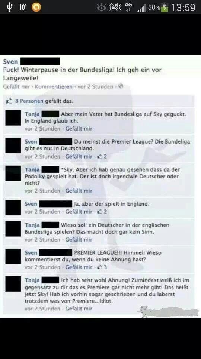The height and width of the screenshot is (359, 201).
Task: Tap the 4G data indicator
Action: tap(128, 7)
